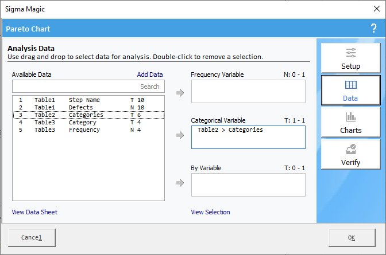Click arrow icon beside Frequency Variable box
386x255 pixels.
pyautogui.click(x=180, y=93)
